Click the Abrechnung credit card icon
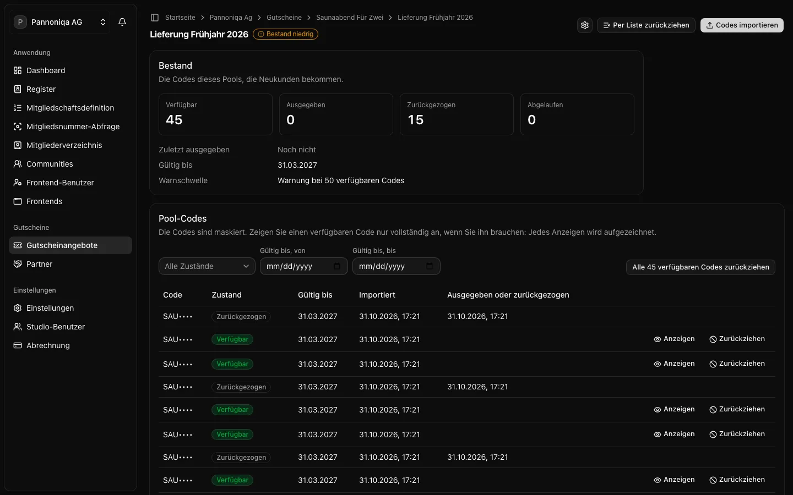This screenshot has width=793, height=495. [18, 345]
